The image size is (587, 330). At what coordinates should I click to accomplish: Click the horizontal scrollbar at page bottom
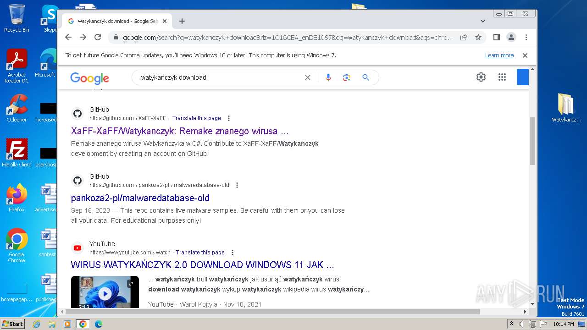point(273,312)
